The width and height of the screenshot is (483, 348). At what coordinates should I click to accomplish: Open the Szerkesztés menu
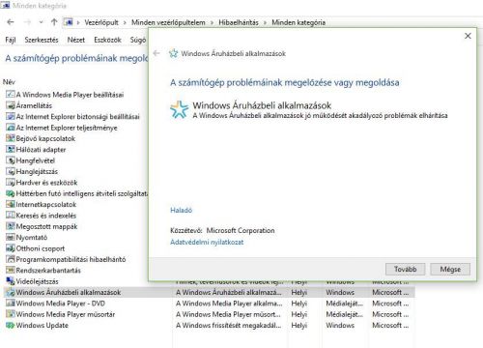[x=42, y=40]
